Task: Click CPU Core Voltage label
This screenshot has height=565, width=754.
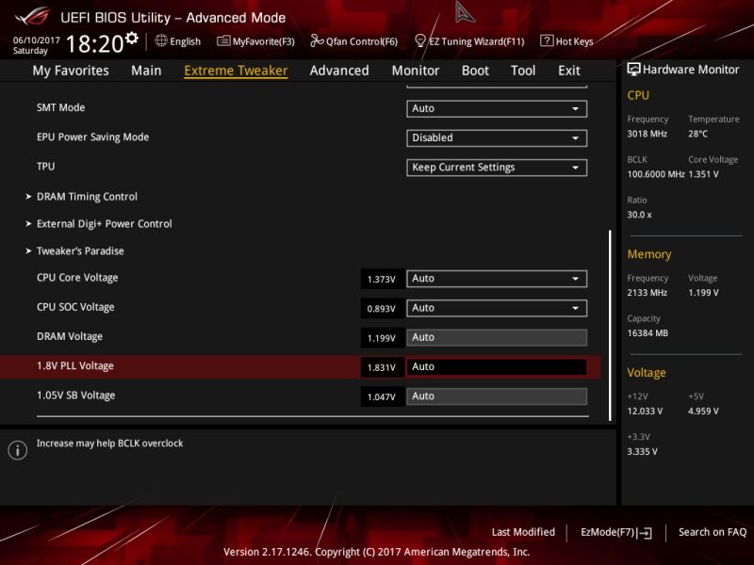Action: [77, 278]
